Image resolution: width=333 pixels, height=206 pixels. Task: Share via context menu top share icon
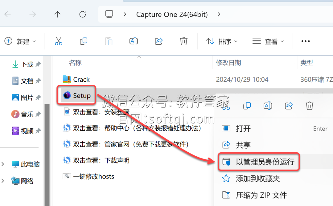[x=289, y=106]
